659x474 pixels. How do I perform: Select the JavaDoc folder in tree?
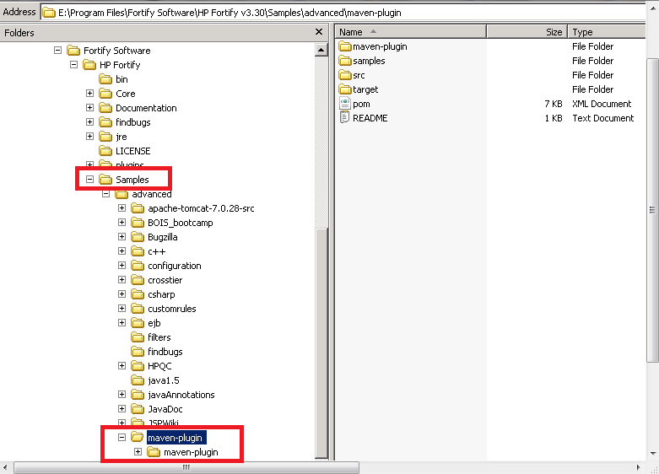click(x=165, y=409)
